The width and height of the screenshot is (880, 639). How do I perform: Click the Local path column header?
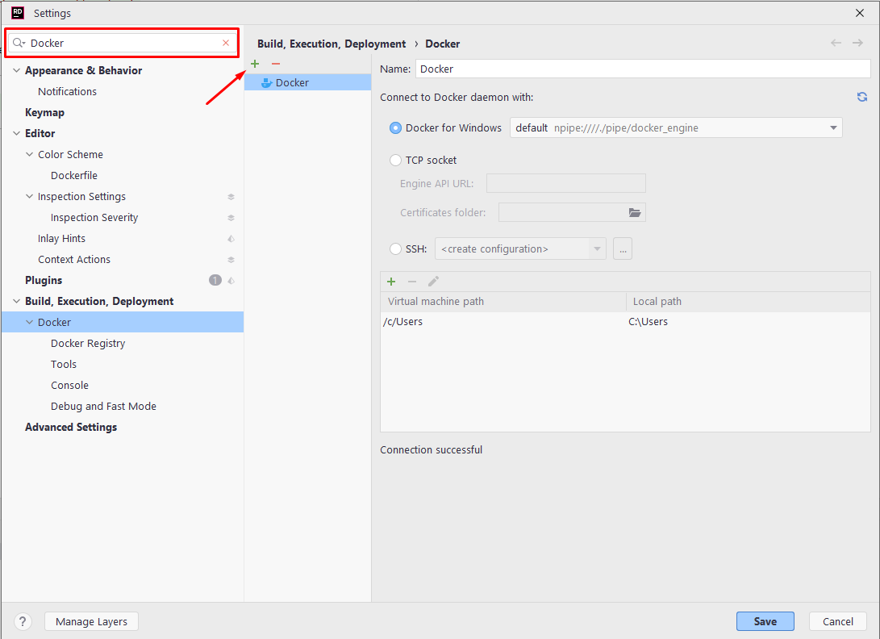[748, 302]
